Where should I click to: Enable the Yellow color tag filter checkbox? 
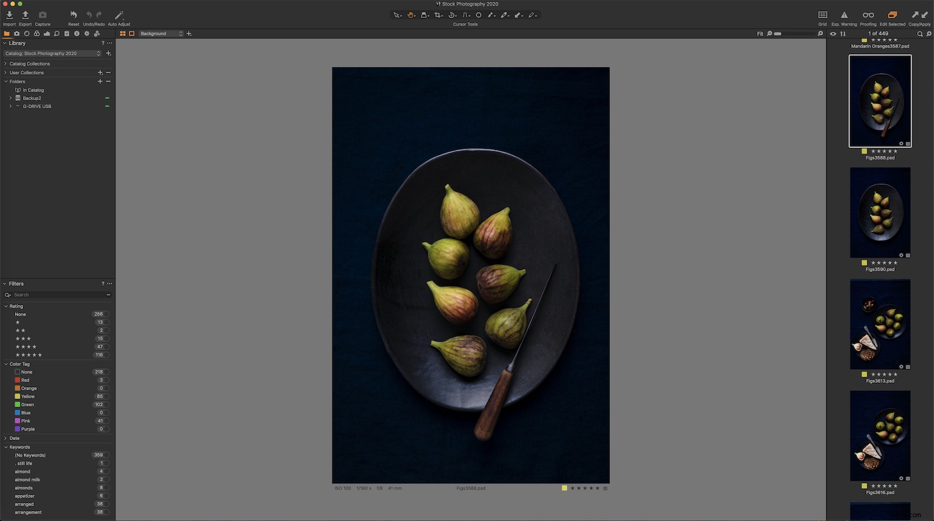coord(17,396)
